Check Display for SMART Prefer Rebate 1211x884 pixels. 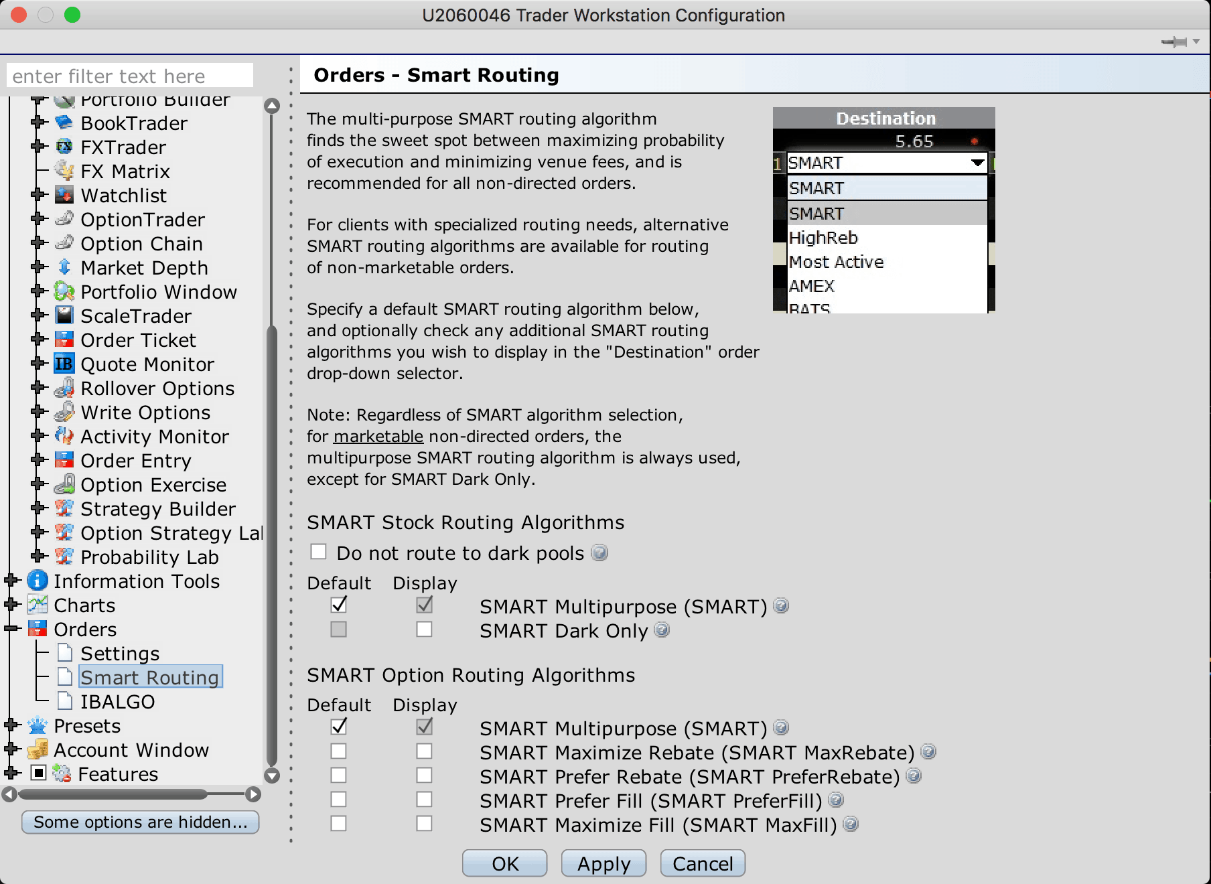pyautogui.click(x=424, y=776)
